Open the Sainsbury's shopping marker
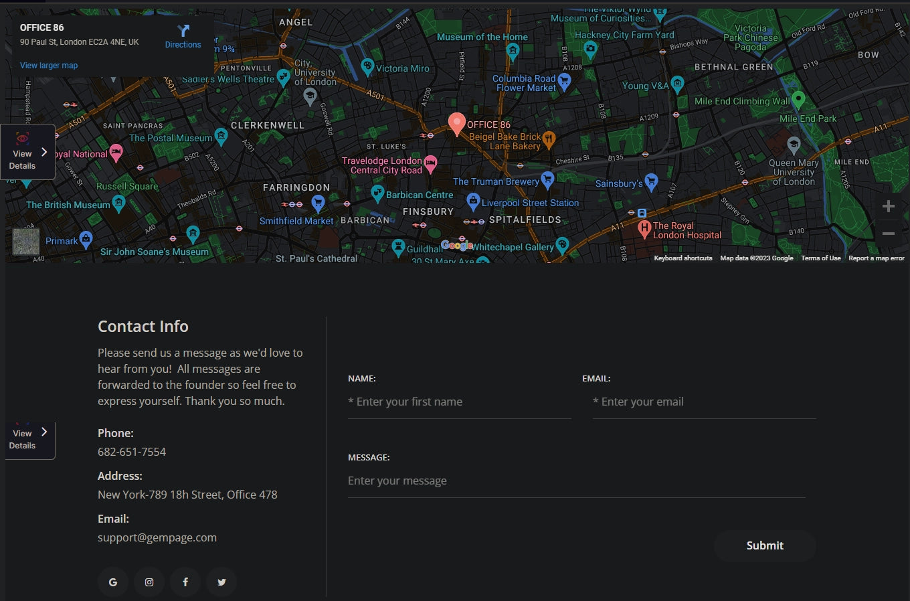This screenshot has width=910, height=601. click(651, 181)
